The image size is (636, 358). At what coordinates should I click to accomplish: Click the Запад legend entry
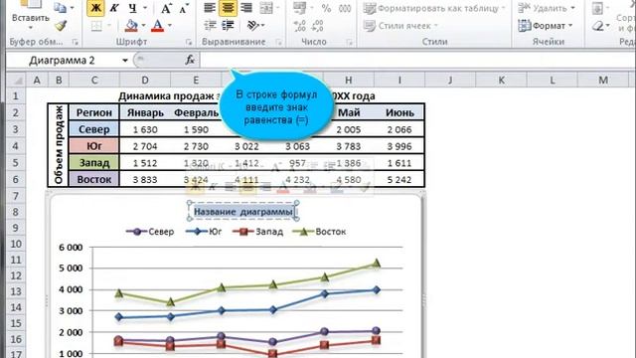258,232
